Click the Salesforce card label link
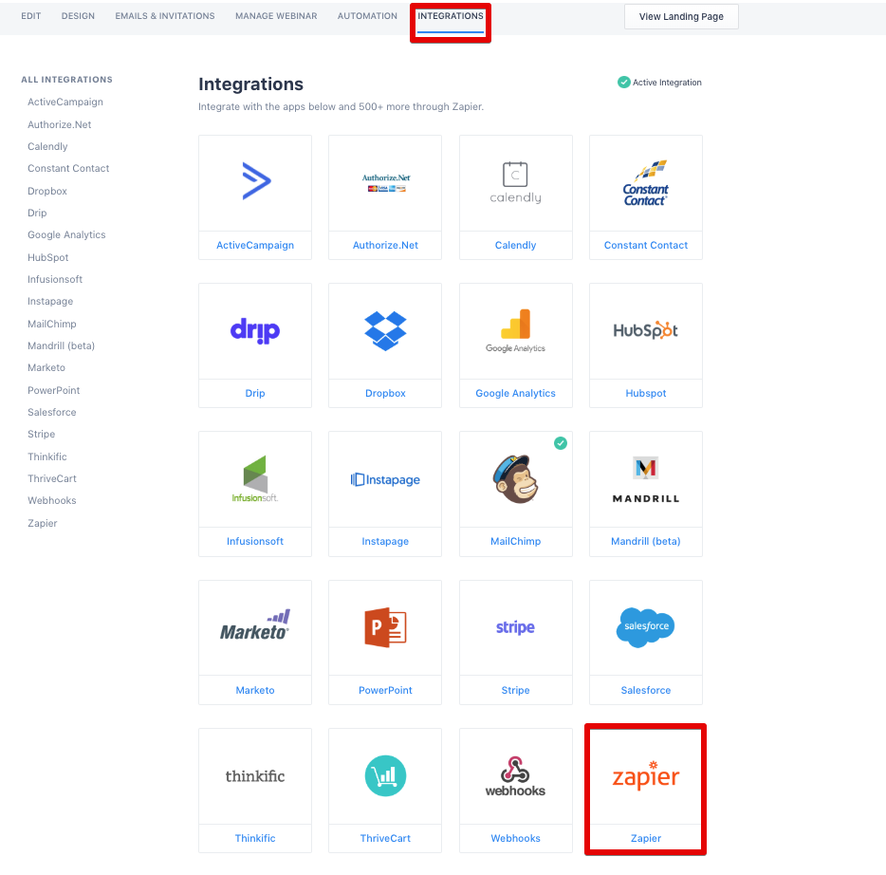This screenshot has height=875, width=886. [x=646, y=690]
